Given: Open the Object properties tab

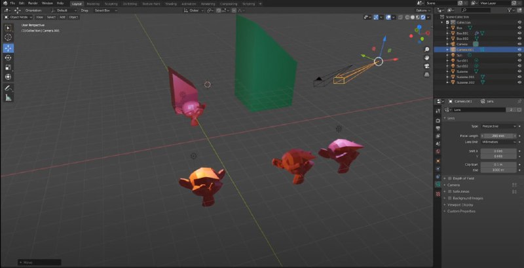Looking at the screenshot, I should click(x=438, y=161).
